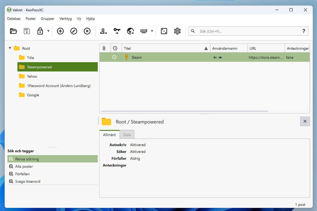Collapse the Root group tree arrow
Image resolution: width=317 pixels, height=211 pixels.
(10, 48)
